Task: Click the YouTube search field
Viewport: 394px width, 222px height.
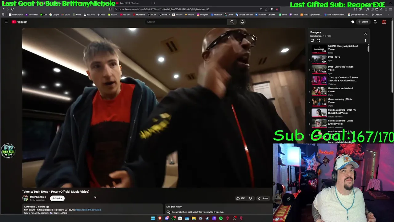Action: point(186,22)
